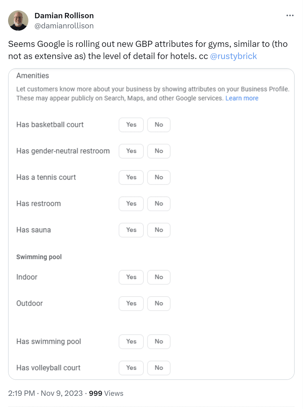The width and height of the screenshot is (303, 409).
Task: Open the Damian Rollison display name
Action: click(64, 16)
